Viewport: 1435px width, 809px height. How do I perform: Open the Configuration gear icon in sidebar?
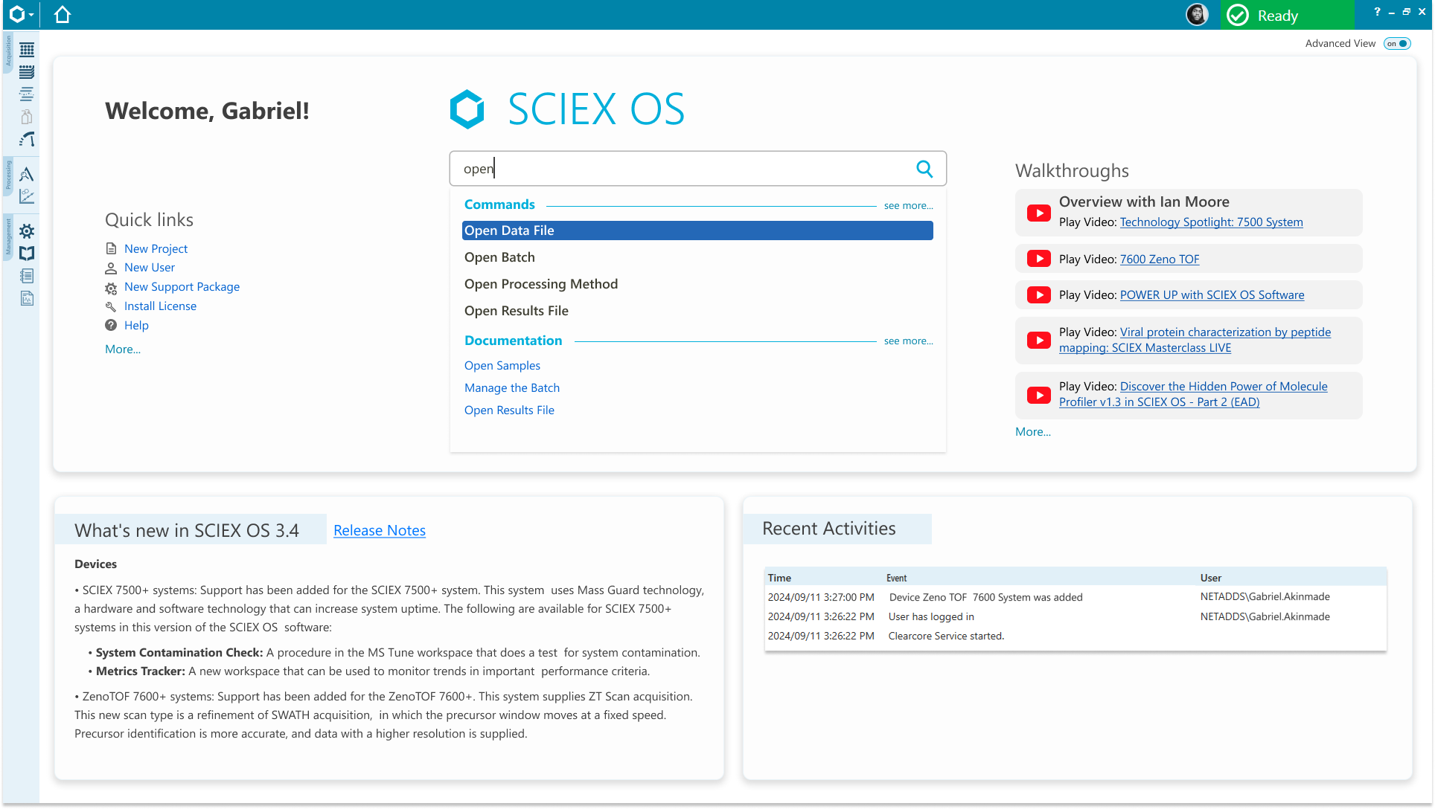tap(27, 231)
